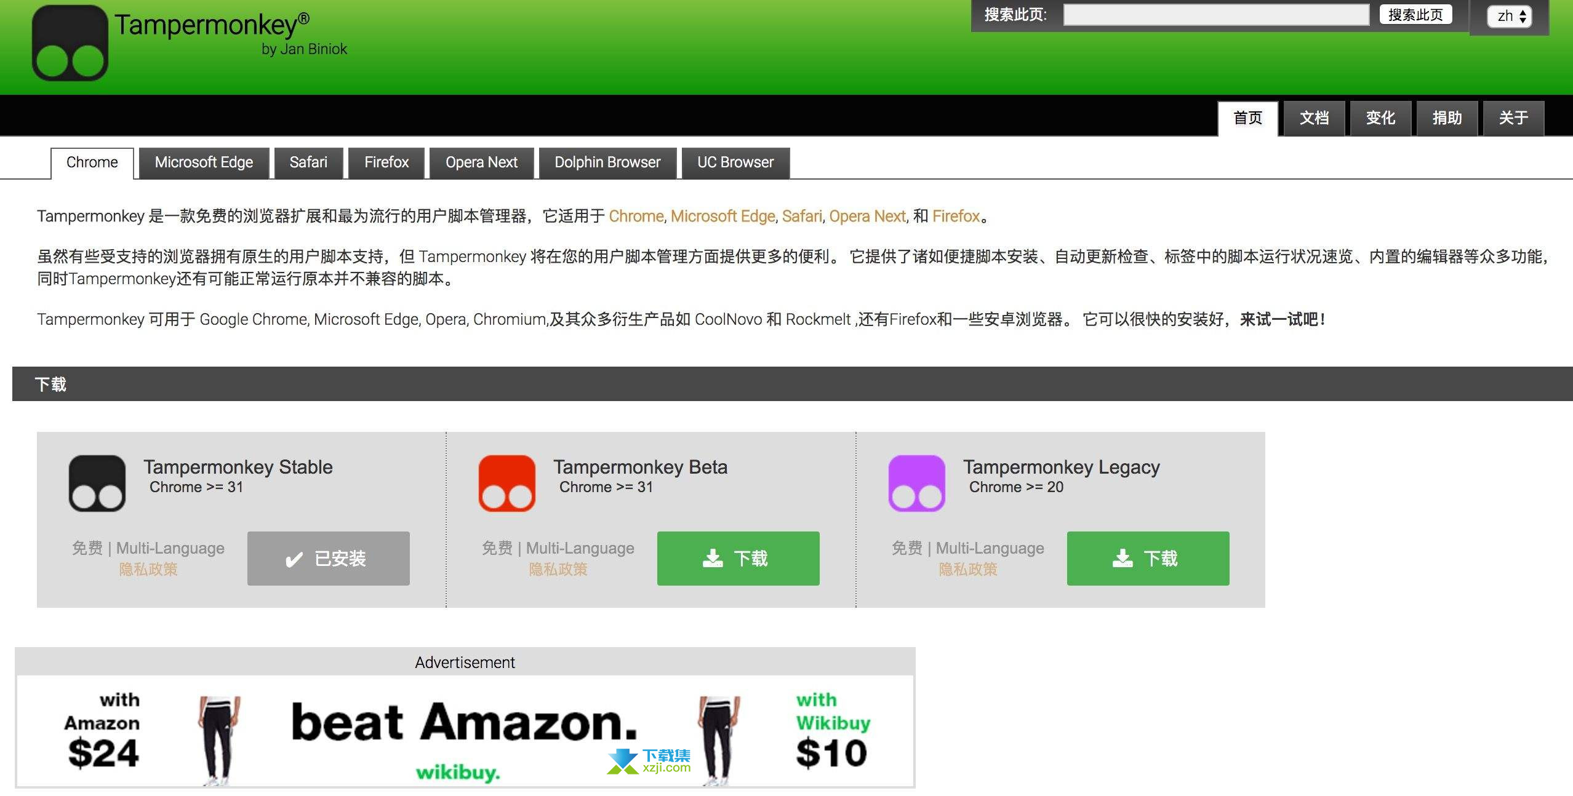Click into the page search input field
This screenshot has height=796, width=1573.
pos(1216,15)
